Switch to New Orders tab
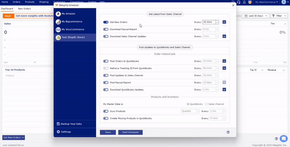The image size is (290, 147). coord(24,9)
